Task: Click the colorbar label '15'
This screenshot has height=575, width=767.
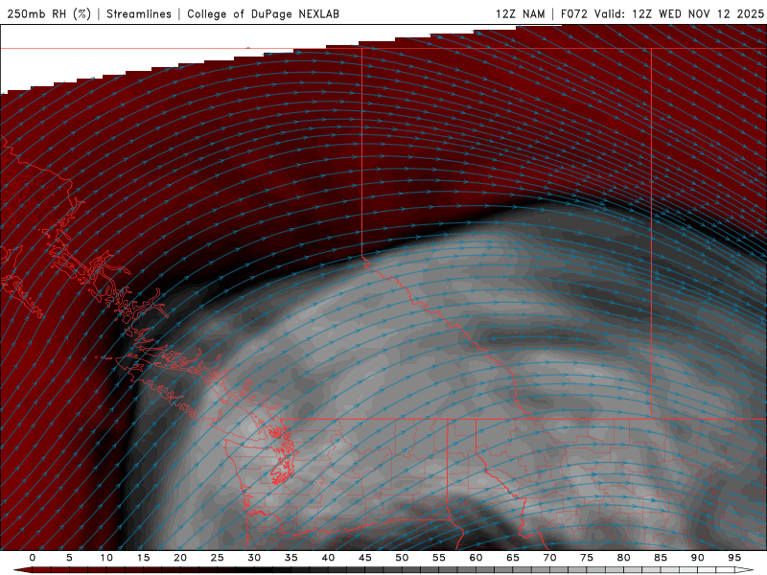Action: [x=143, y=558]
